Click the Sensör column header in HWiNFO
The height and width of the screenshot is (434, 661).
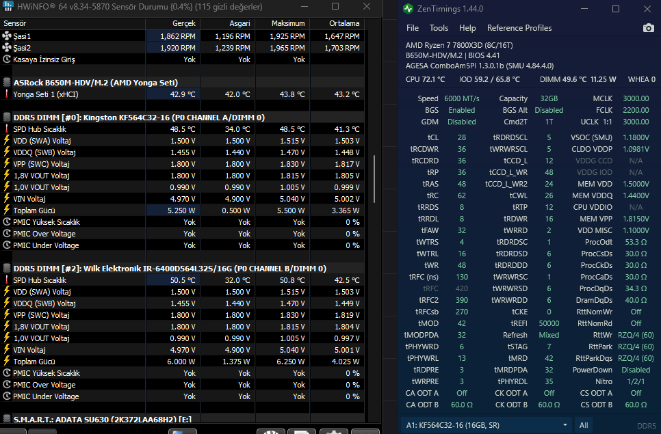pos(73,23)
